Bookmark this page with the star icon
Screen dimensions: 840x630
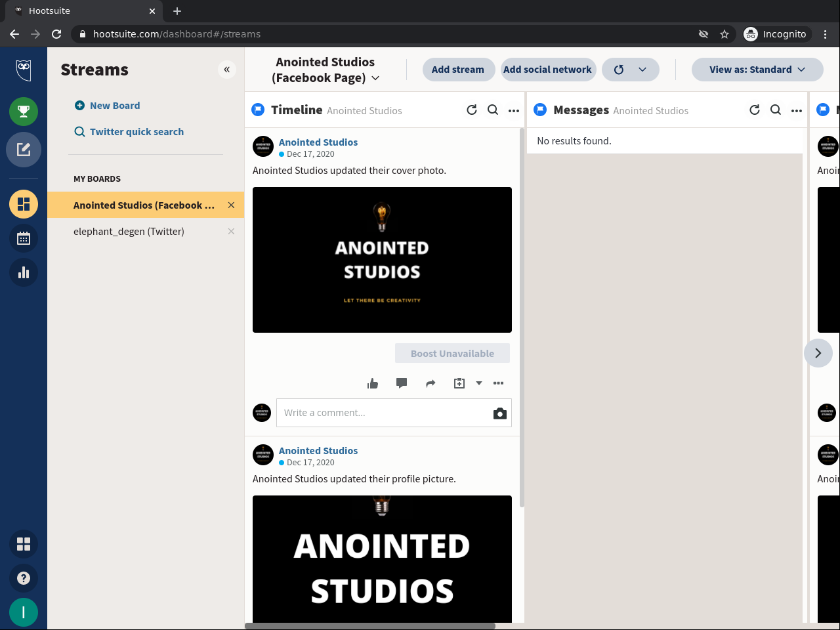[724, 34]
